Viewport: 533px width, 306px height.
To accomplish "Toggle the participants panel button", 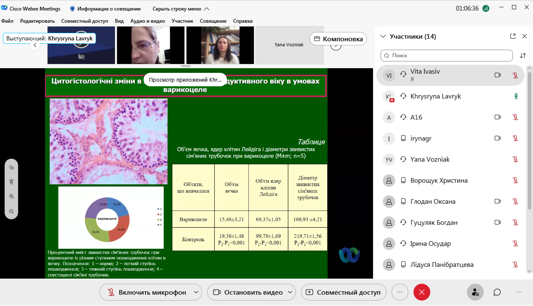I will tap(475, 292).
